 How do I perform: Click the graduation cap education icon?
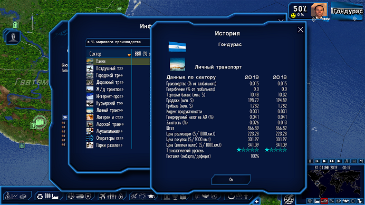click(x=151, y=197)
